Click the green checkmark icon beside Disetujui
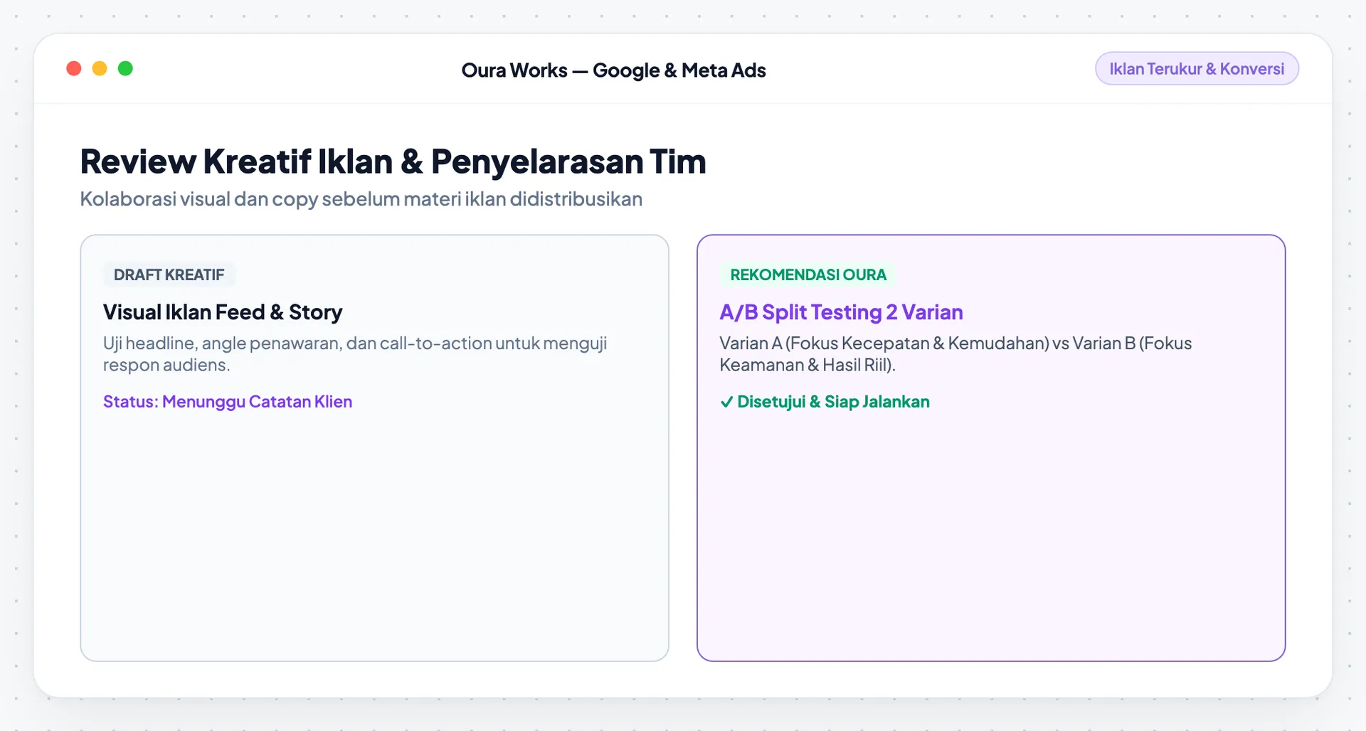 [x=726, y=402]
